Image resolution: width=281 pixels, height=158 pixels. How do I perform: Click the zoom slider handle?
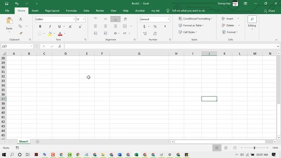coord(254,148)
